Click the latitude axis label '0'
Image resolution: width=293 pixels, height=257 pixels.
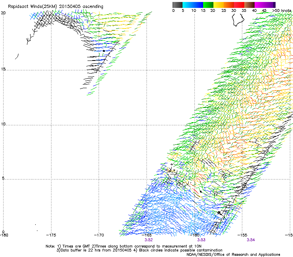(x=3, y=232)
